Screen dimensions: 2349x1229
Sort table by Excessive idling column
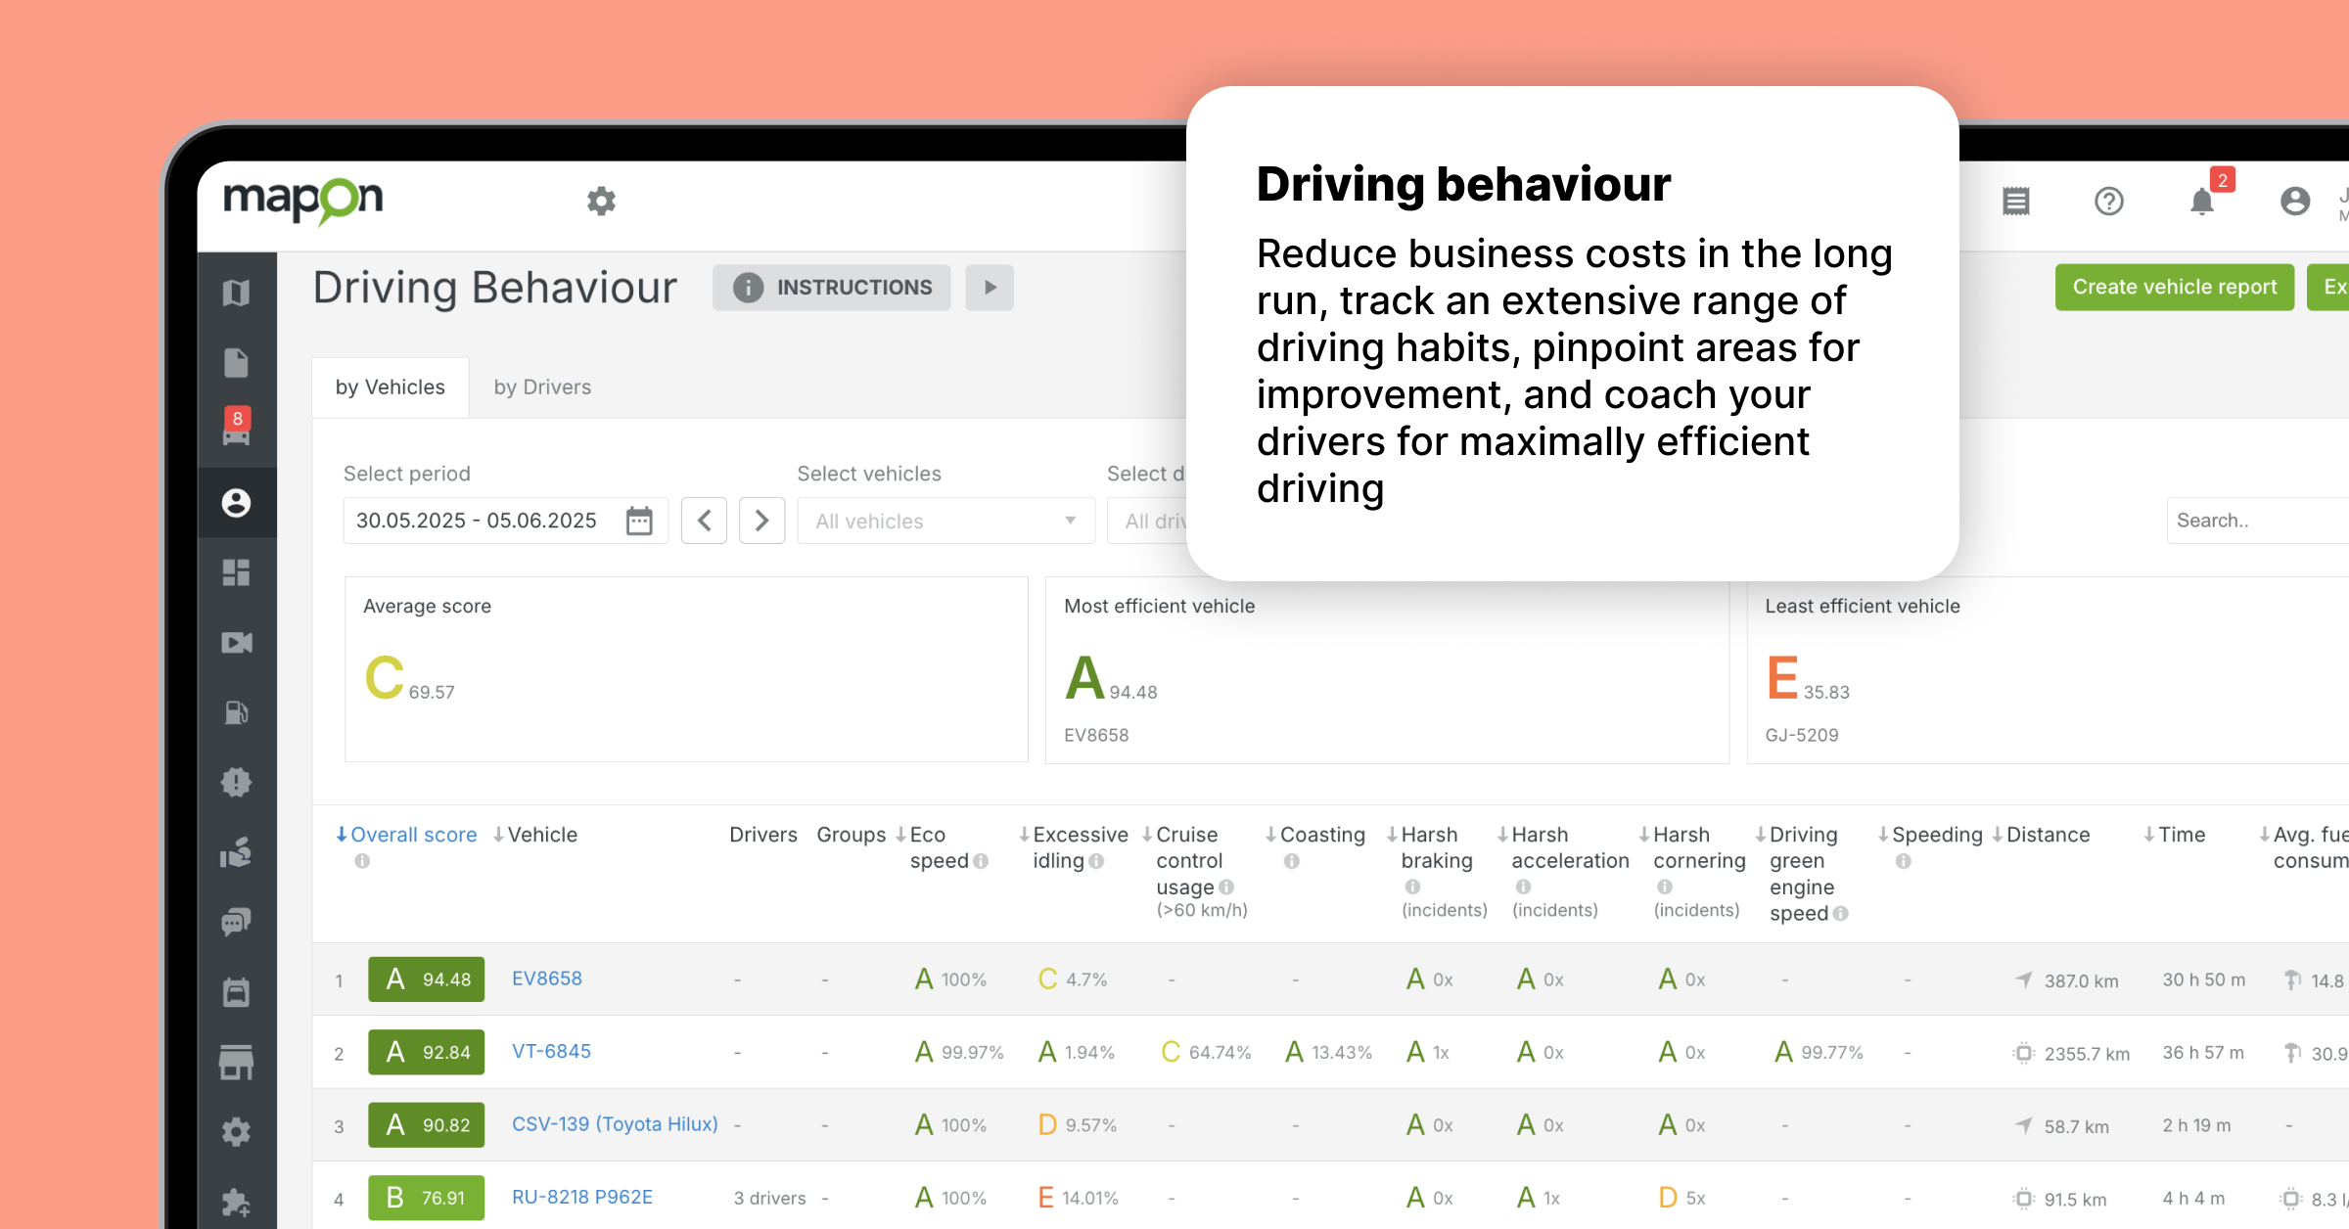tap(1079, 835)
